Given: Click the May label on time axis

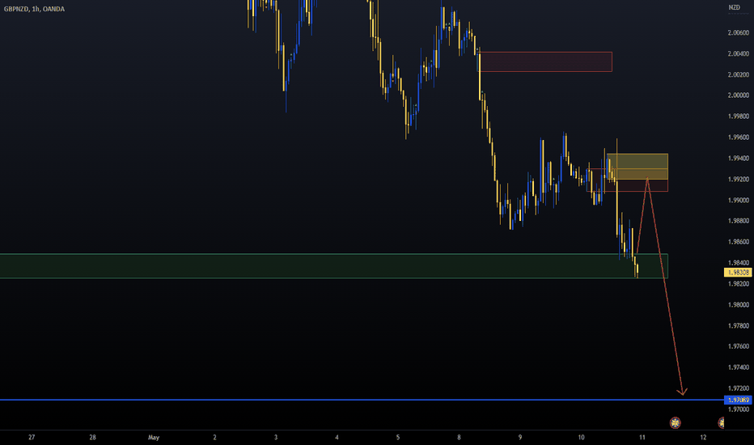Looking at the screenshot, I should (x=154, y=437).
